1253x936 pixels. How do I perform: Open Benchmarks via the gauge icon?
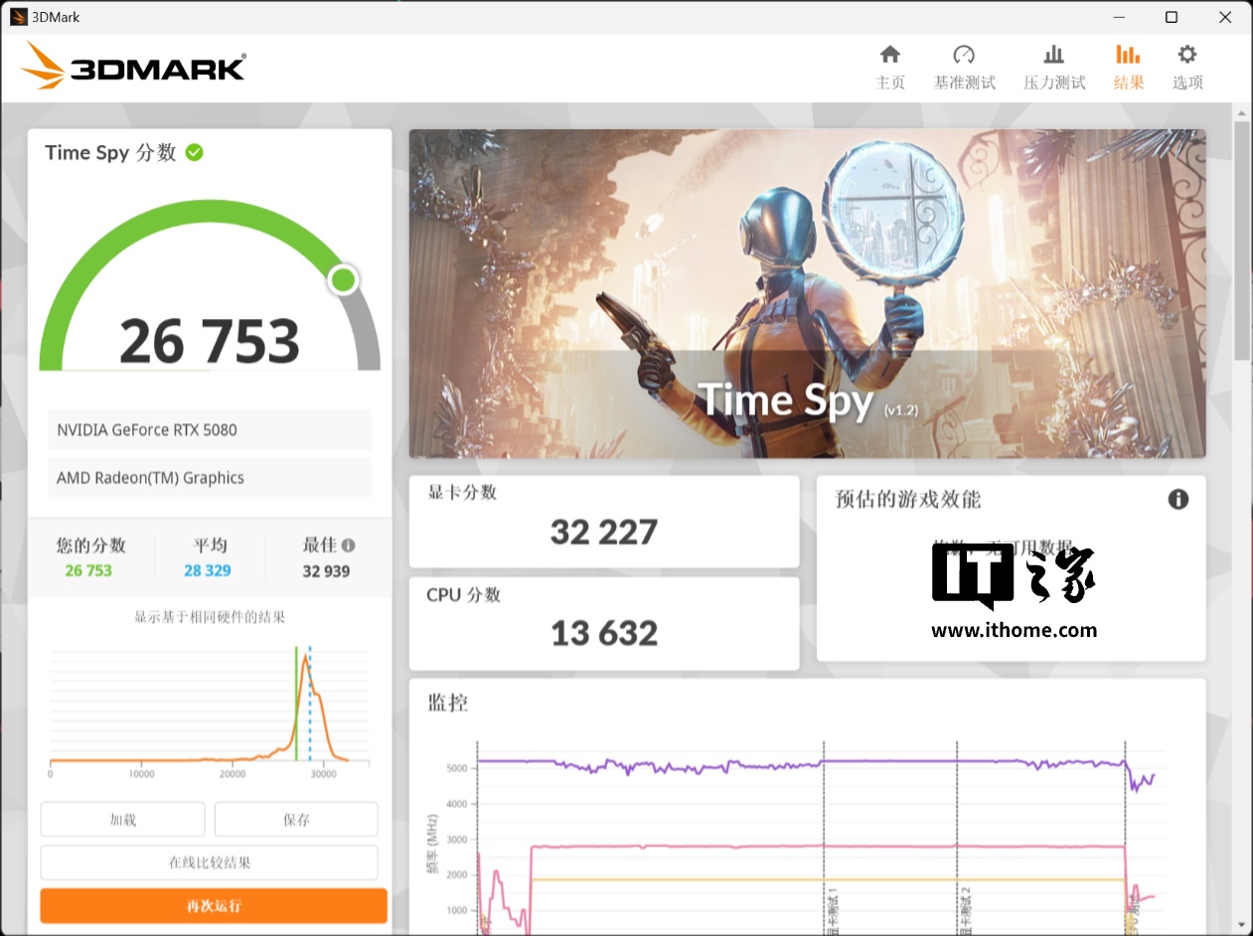(963, 55)
